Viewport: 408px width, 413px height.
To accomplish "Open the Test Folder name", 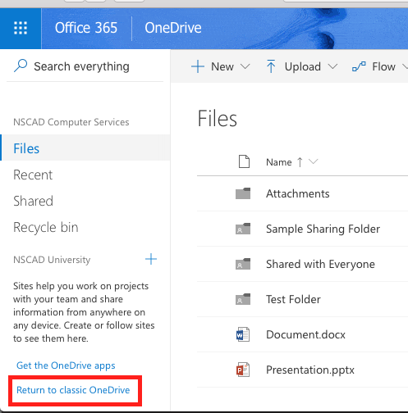I will point(293,299).
